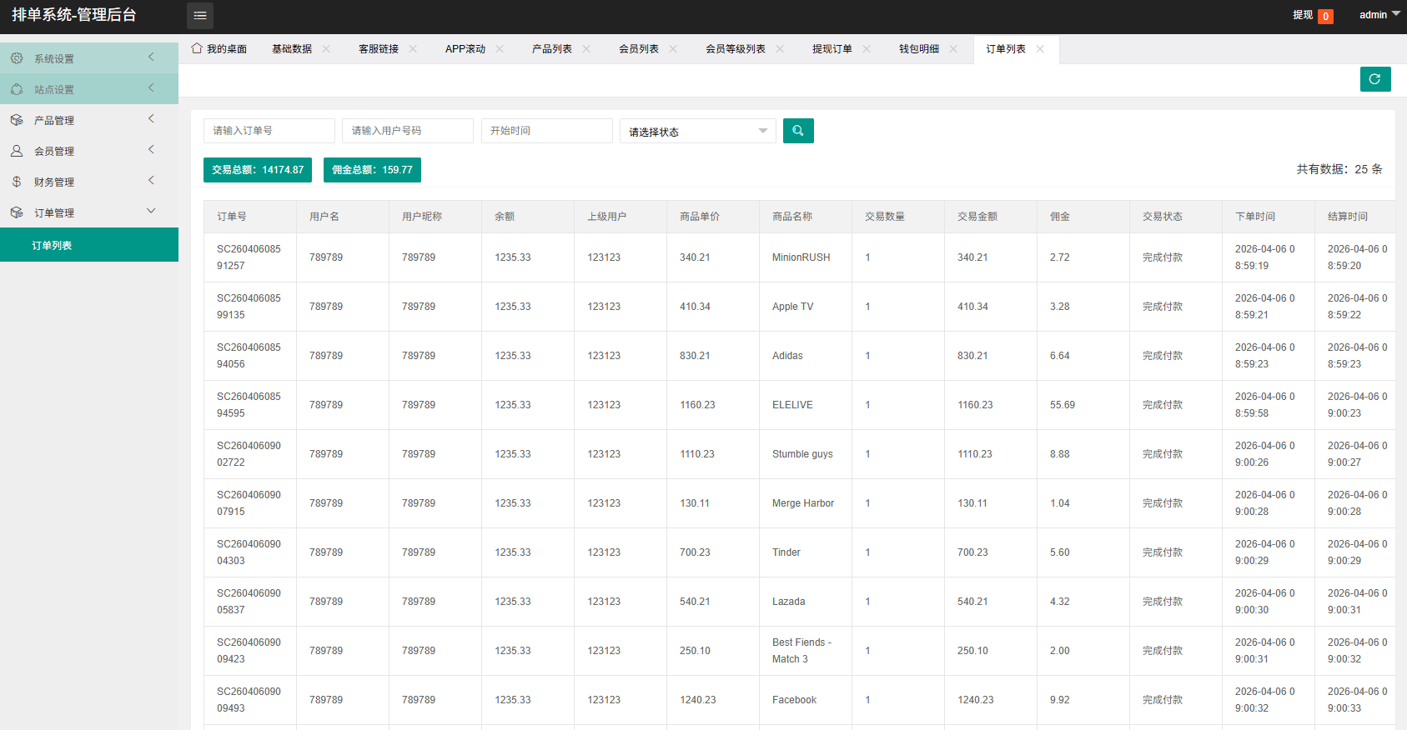Click the 财务管理 dollar icon
Image resolution: width=1407 pixels, height=730 pixels.
coord(17,182)
